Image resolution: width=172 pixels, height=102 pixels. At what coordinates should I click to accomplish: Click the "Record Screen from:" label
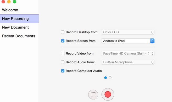point(81,41)
